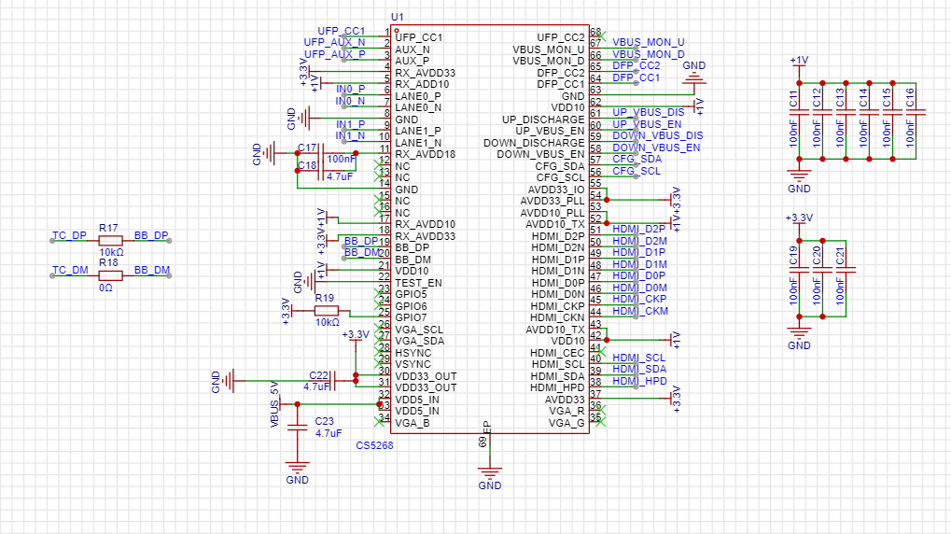
Task: Click the TEST_EN pin name
Action: (x=418, y=283)
